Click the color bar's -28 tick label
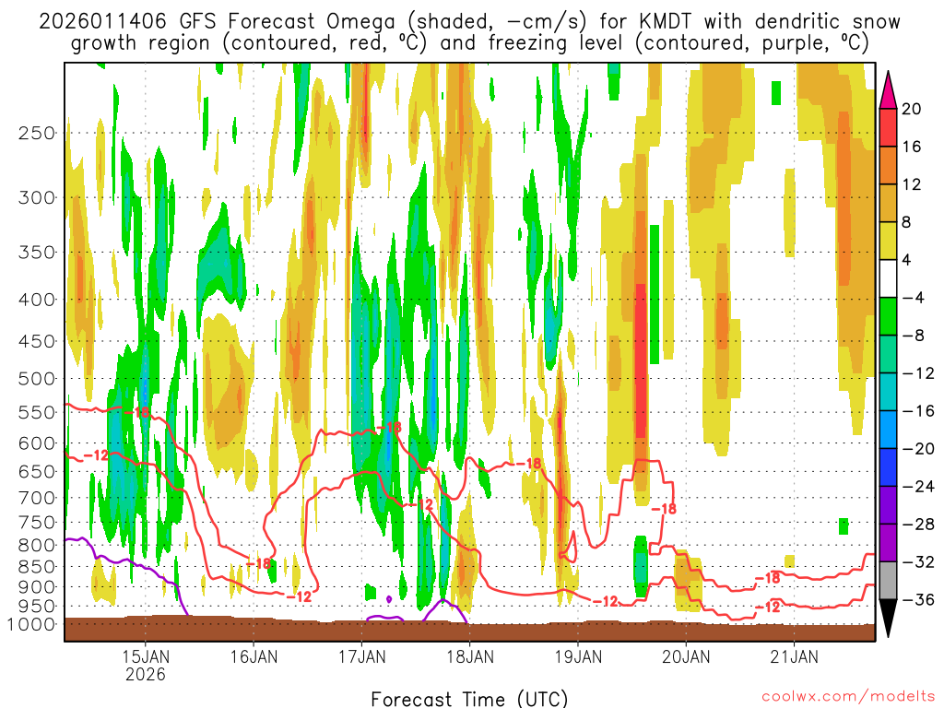944x708 pixels. (x=918, y=525)
